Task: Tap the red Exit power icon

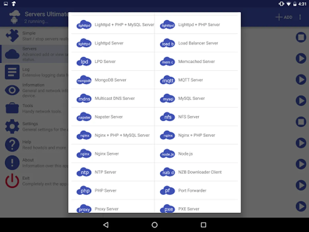Action: click(x=12, y=181)
